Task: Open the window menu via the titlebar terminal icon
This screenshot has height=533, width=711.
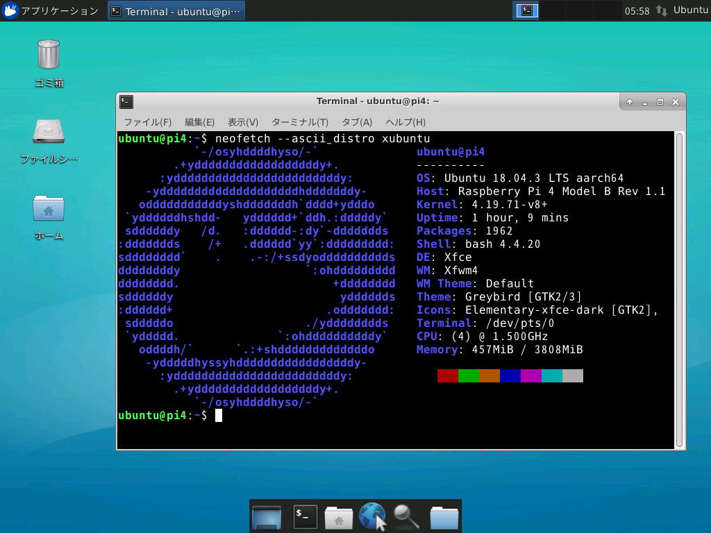Action: pyautogui.click(x=126, y=101)
